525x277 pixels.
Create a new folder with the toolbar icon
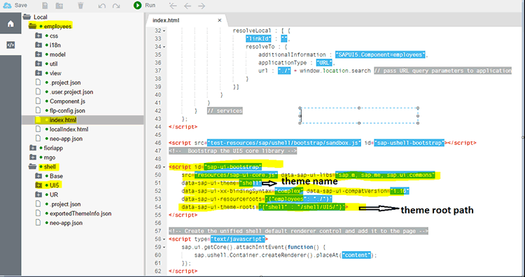[x=59, y=6]
